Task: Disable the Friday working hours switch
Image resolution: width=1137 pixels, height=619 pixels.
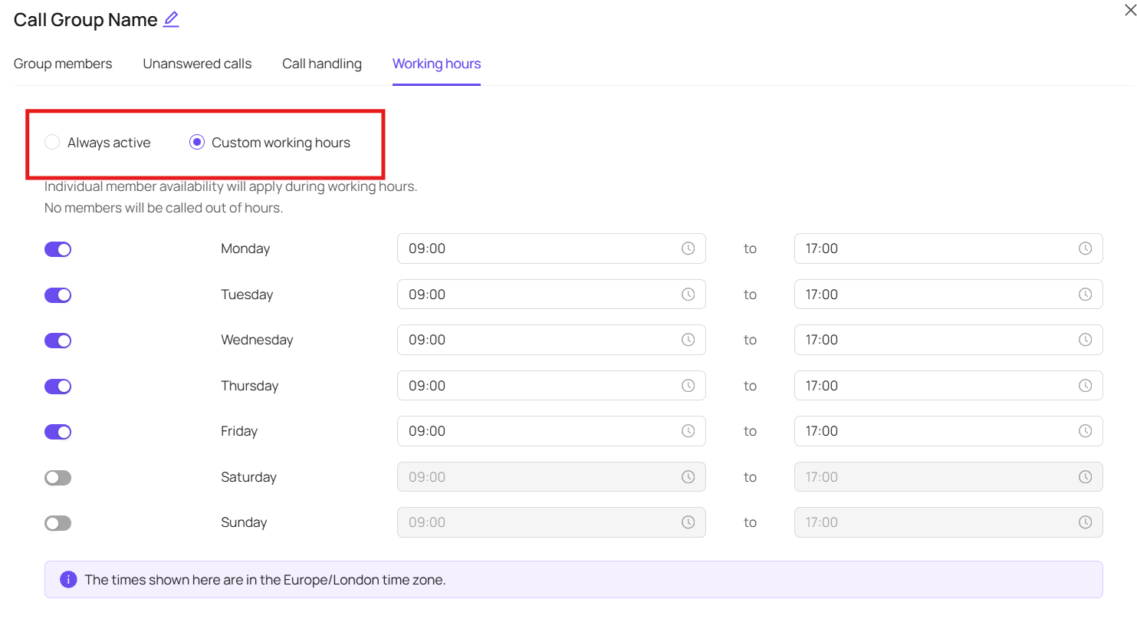Action: [x=58, y=432]
